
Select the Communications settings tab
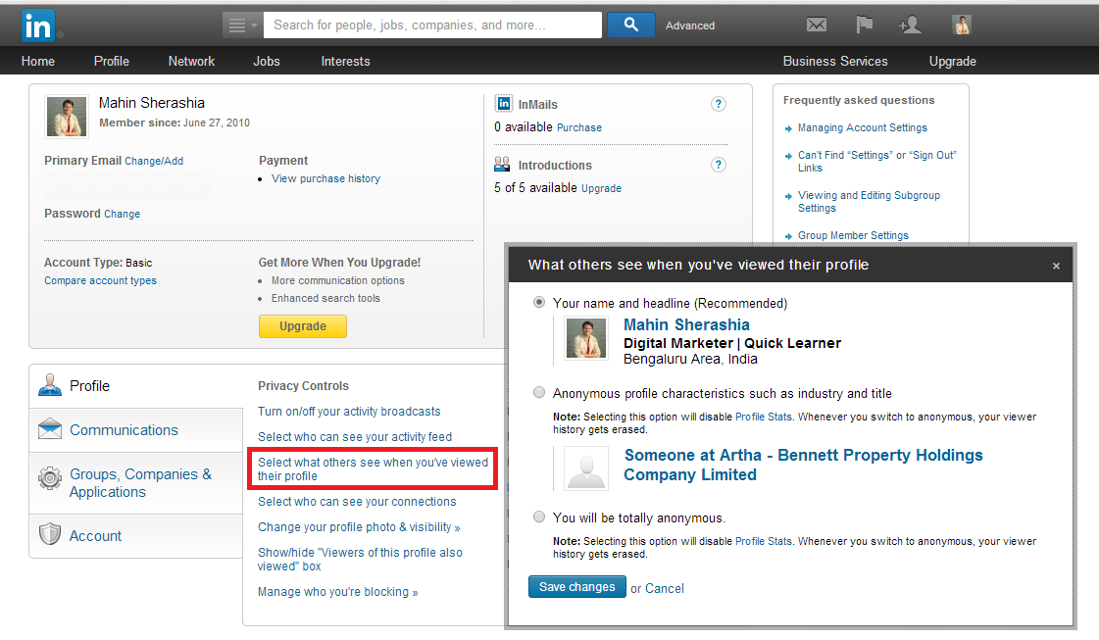point(136,429)
